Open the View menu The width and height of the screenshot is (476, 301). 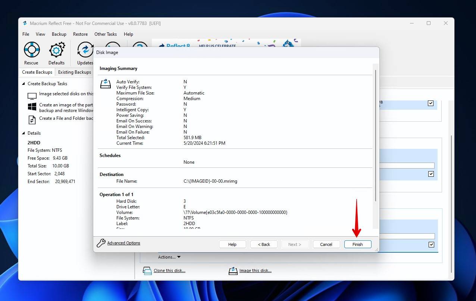tap(40, 34)
